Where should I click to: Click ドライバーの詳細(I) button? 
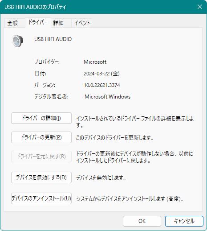point(41,118)
